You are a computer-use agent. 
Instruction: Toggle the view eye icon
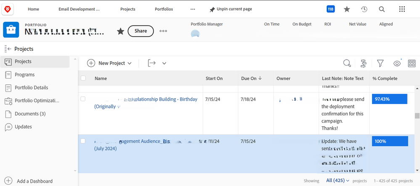click(x=397, y=63)
